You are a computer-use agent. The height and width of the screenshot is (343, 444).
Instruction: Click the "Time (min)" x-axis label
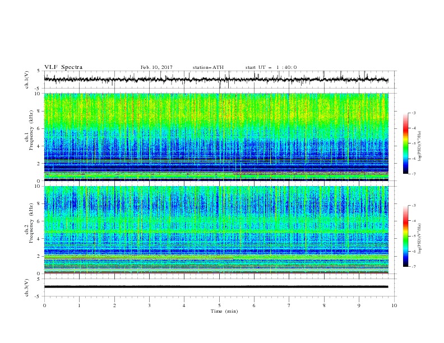[224, 311]
